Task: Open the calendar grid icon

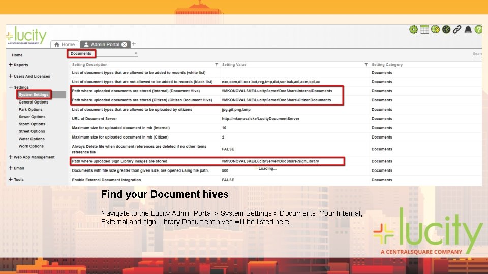Action: pyautogui.click(x=424, y=30)
